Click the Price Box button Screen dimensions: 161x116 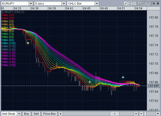click(x=49, y=114)
